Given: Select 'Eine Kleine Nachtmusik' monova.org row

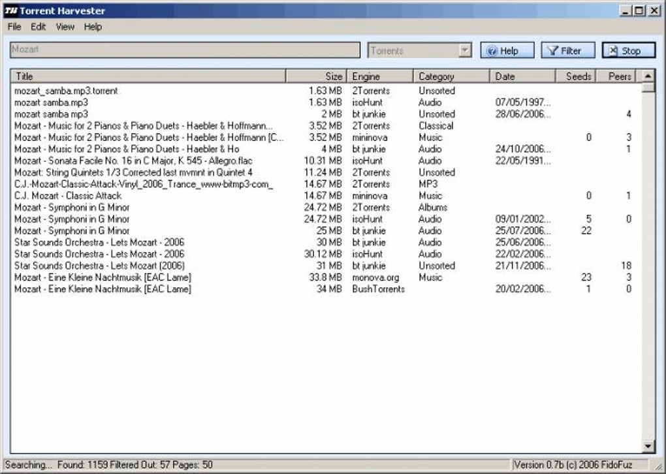Looking at the screenshot, I should tap(326, 277).
